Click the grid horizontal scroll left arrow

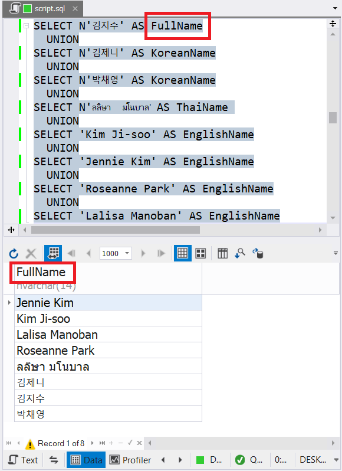pos(150,443)
